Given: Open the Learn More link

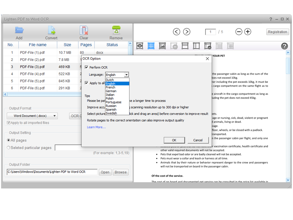Looking at the screenshot, I should pos(96,127).
